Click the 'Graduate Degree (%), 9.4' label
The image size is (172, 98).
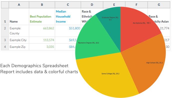click(x=110, y=19)
